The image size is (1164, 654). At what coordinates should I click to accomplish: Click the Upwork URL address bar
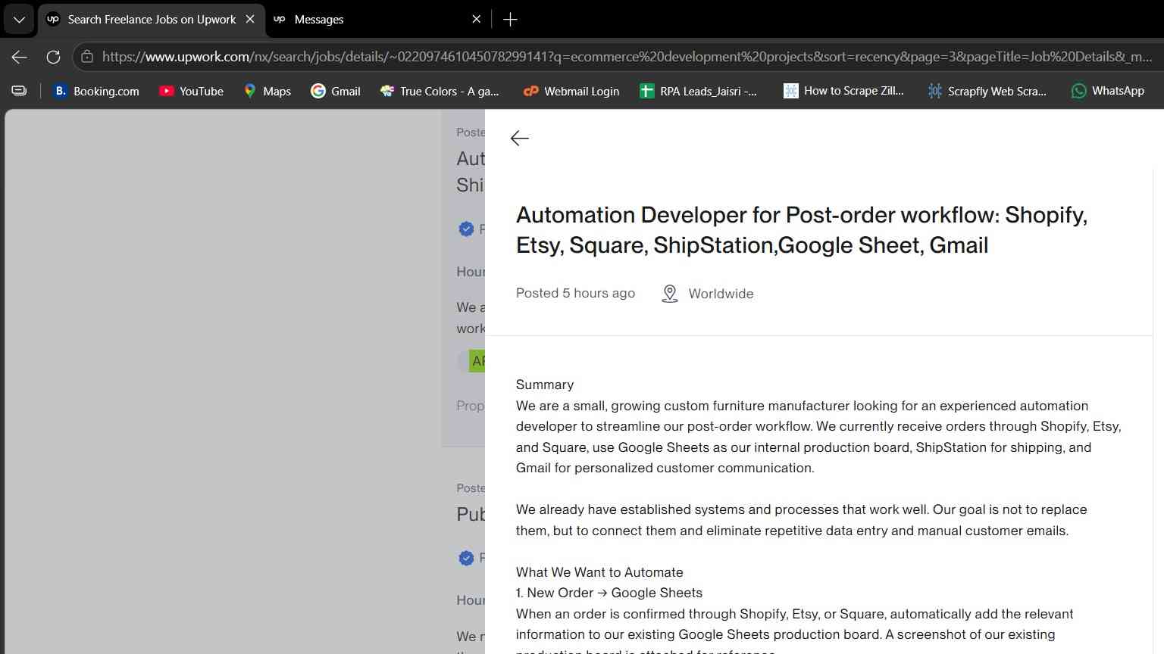point(627,57)
